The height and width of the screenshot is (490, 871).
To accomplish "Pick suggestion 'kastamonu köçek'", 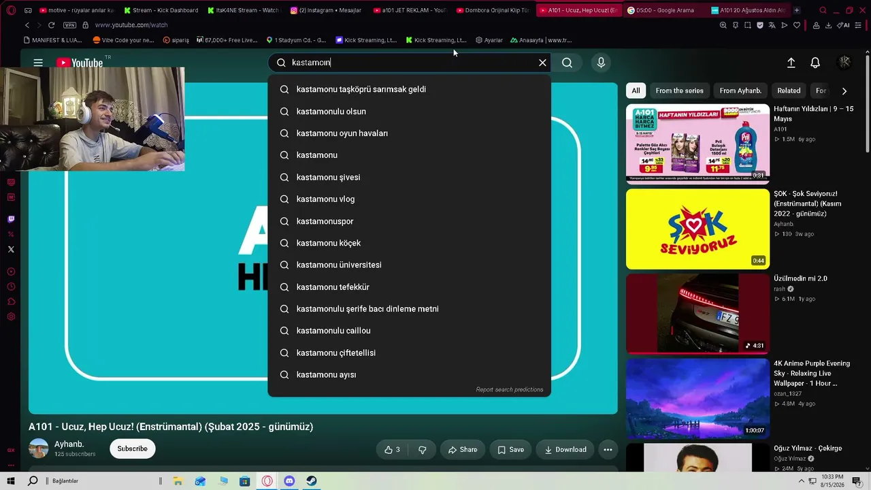I will click(x=409, y=243).
